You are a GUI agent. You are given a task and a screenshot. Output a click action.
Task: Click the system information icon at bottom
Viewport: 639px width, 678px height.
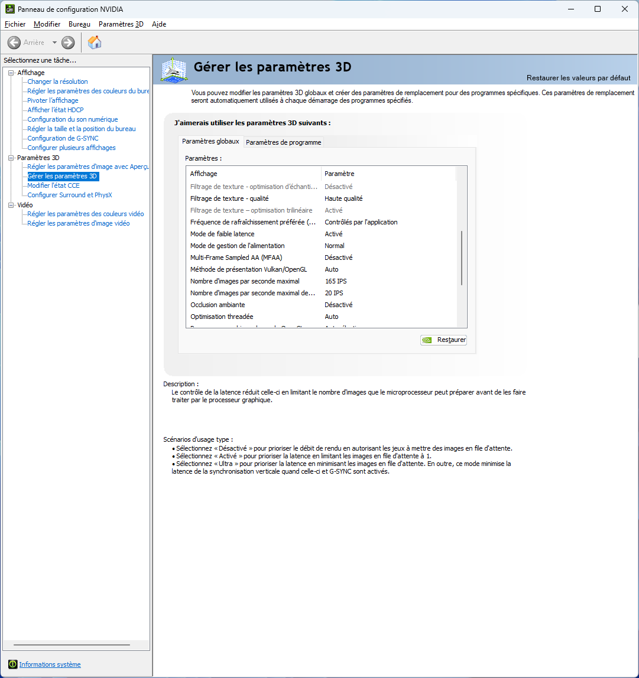tap(12, 664)
